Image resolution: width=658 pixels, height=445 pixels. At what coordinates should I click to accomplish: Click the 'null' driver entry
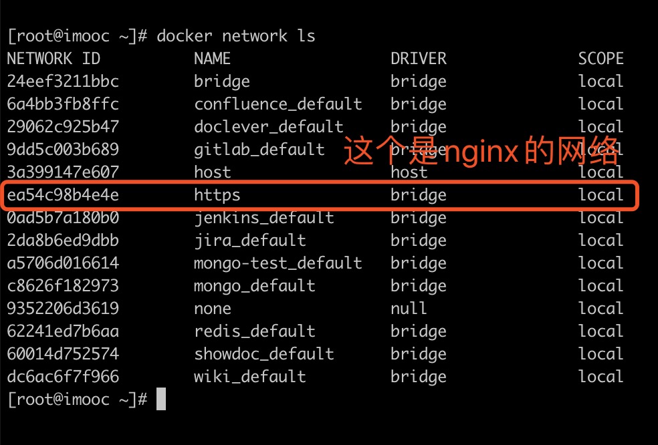click(x=409, y=309)
